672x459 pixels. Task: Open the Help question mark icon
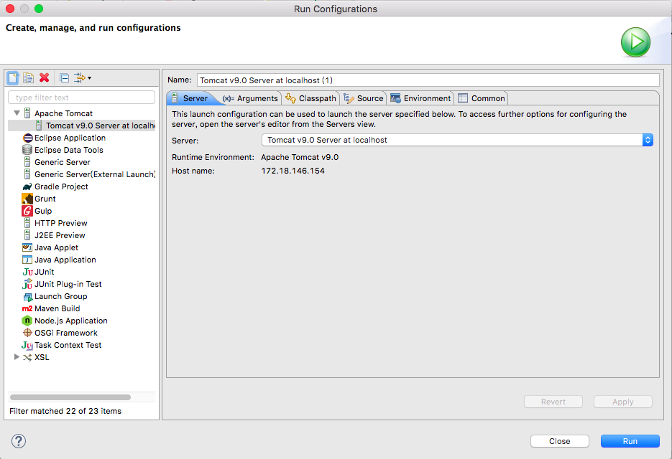tap(19, 441)
